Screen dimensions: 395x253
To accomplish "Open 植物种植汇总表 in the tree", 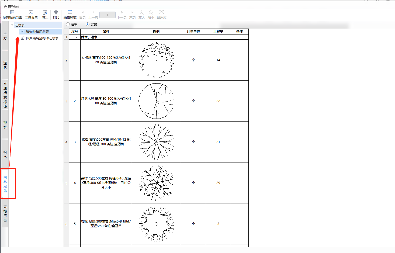I will pyautogui.click(x=37, y=32).
